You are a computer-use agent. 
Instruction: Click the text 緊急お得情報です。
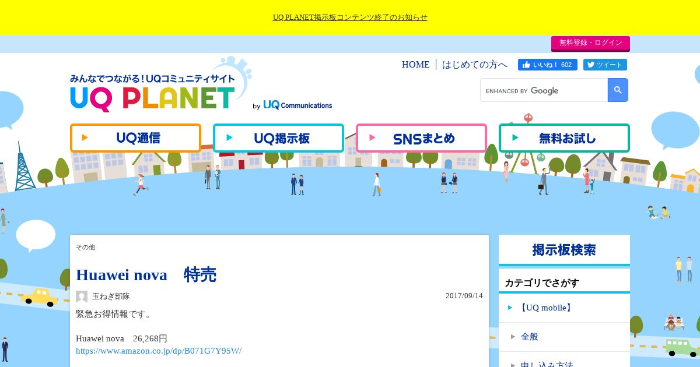pyautogui.click(x=114, y=315)
